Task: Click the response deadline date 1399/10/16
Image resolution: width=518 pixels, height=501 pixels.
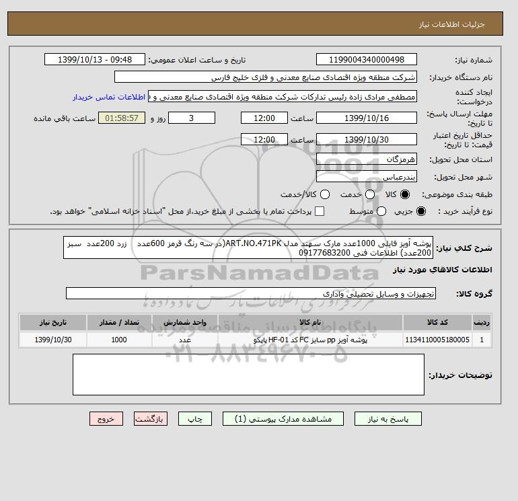Action: pyautogui.click(x=367, y=118)
